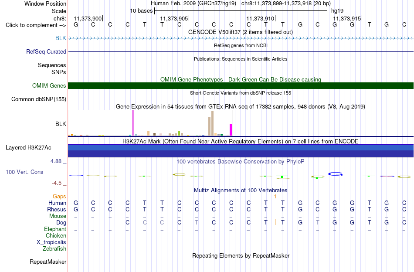Click the Scale label

point(59,11)
